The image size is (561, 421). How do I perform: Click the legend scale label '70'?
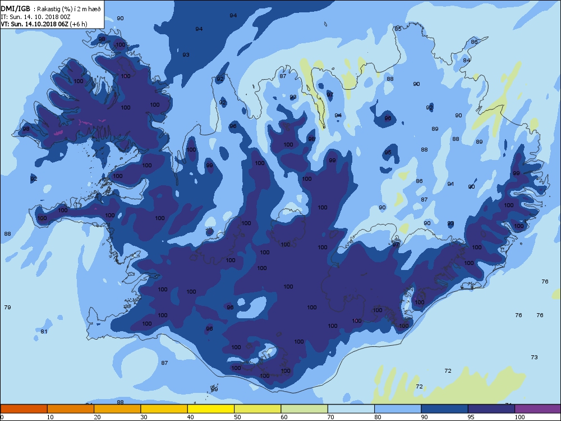[x=330, y=417]
